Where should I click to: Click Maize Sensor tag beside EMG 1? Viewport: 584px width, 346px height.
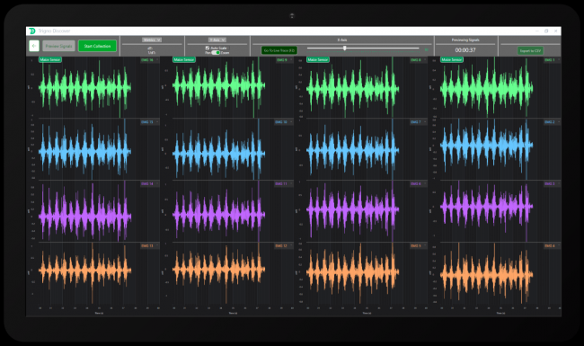click(452, 59)
